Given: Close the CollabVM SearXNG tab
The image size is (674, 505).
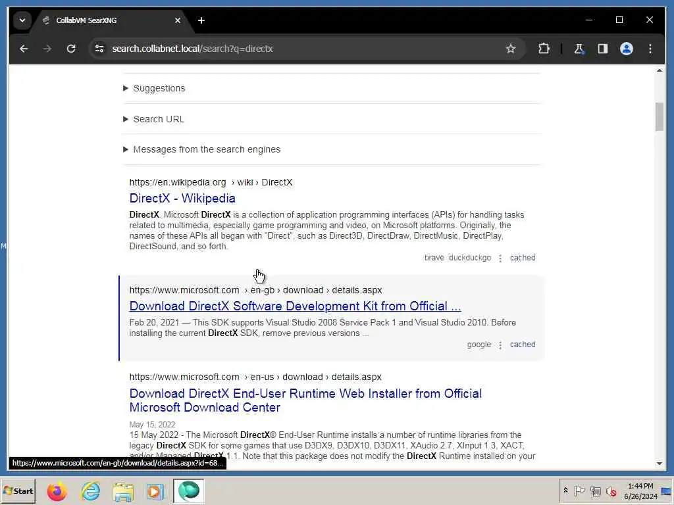Looking at the screenshot, I should (178, 20).
